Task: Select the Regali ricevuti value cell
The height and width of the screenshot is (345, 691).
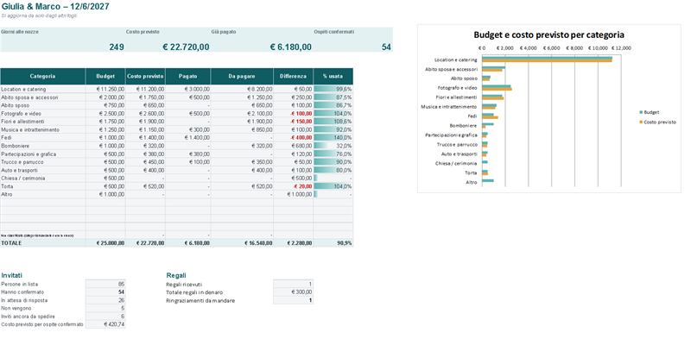Action: pyautogui.click(x=293, y=284)
